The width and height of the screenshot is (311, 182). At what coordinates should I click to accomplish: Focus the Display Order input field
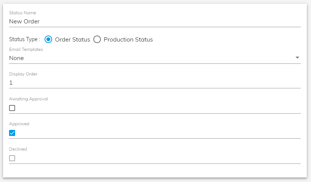[155, 83]
